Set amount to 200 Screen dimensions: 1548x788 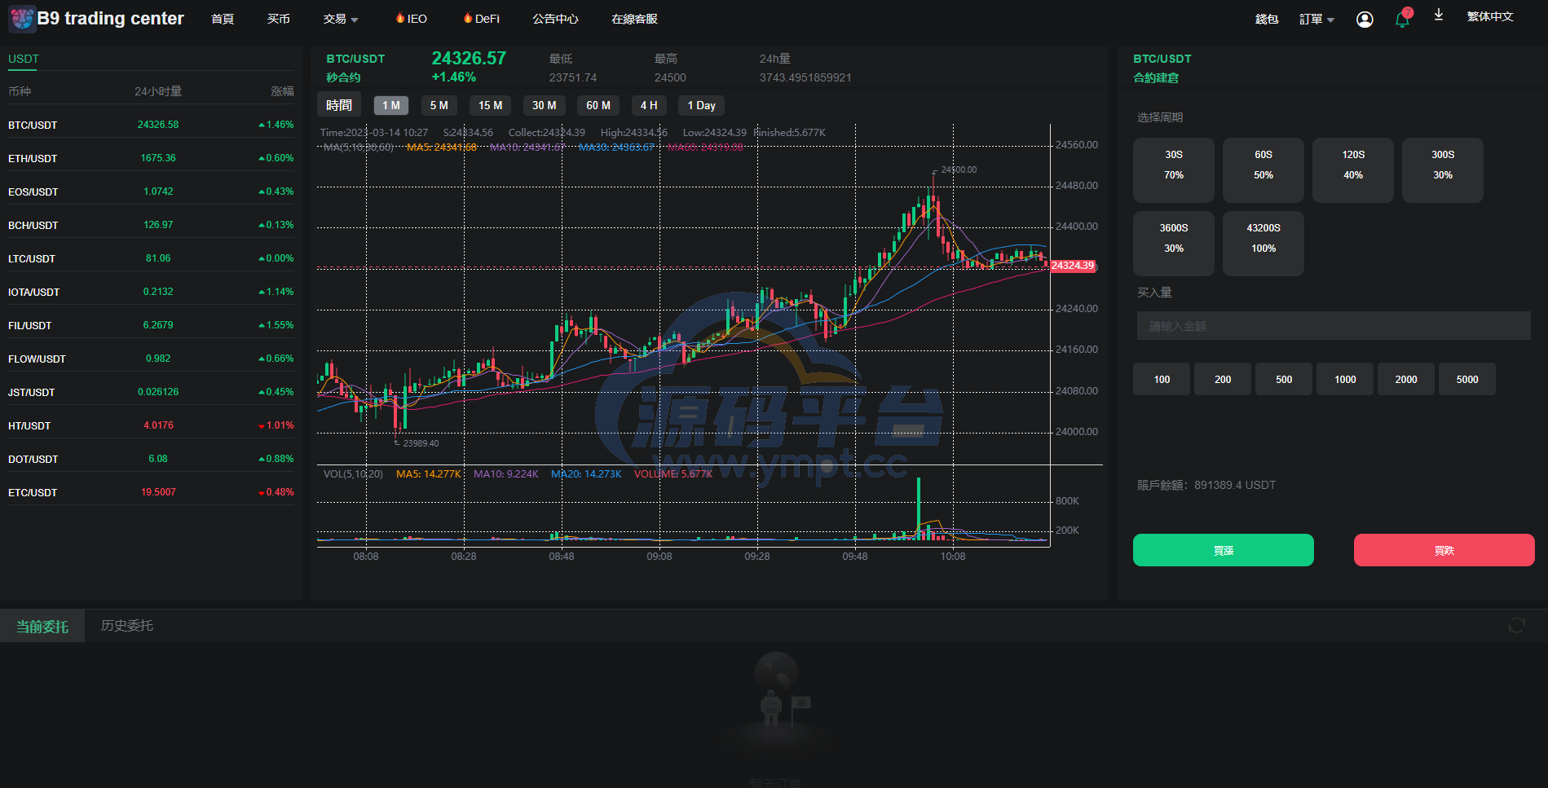(x=1223, y=379)
